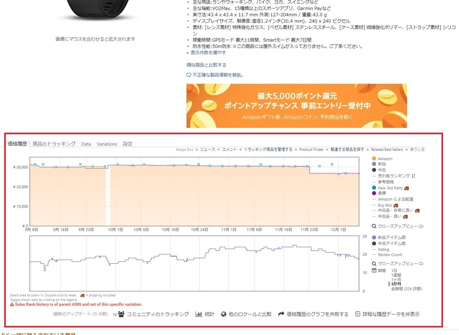
Task: Select 詳細な履歴データを非表示
Action: [x=391, y=314]
